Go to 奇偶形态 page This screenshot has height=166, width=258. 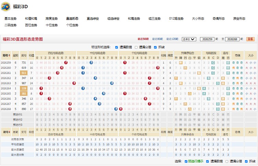click(x=219, y=19)
